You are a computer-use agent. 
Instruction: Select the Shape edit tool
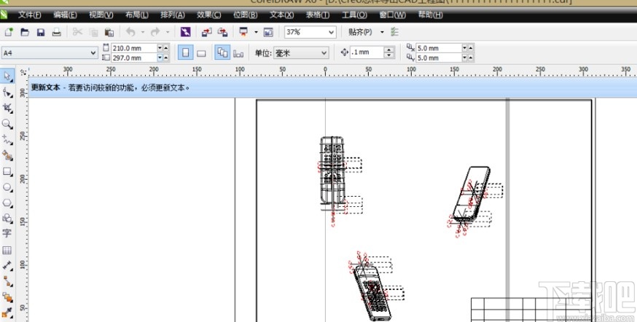click(x=7, y=93)
